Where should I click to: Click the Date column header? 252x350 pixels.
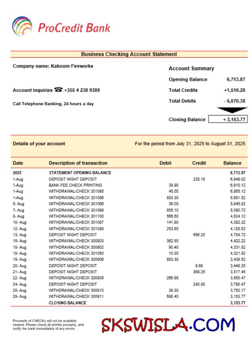(18, 163)
